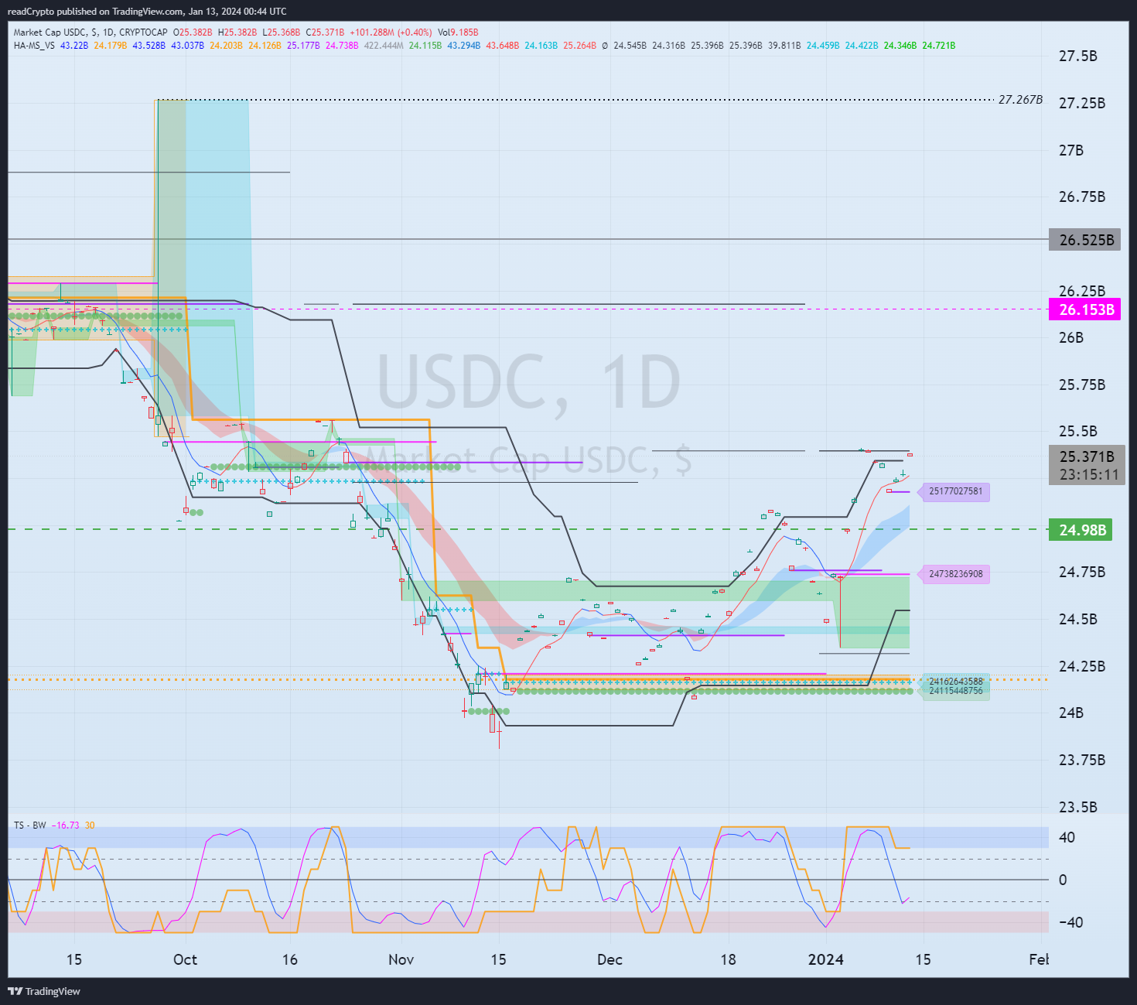Click the 16 date axis label
The height and width of the screenshot is (1005, 1137).
pos(289,960)
